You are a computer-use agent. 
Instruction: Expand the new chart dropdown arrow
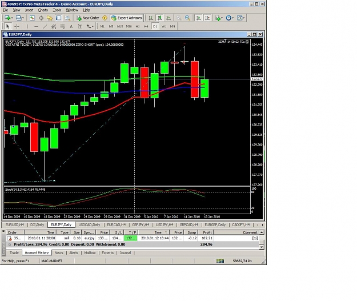(12, 18)
